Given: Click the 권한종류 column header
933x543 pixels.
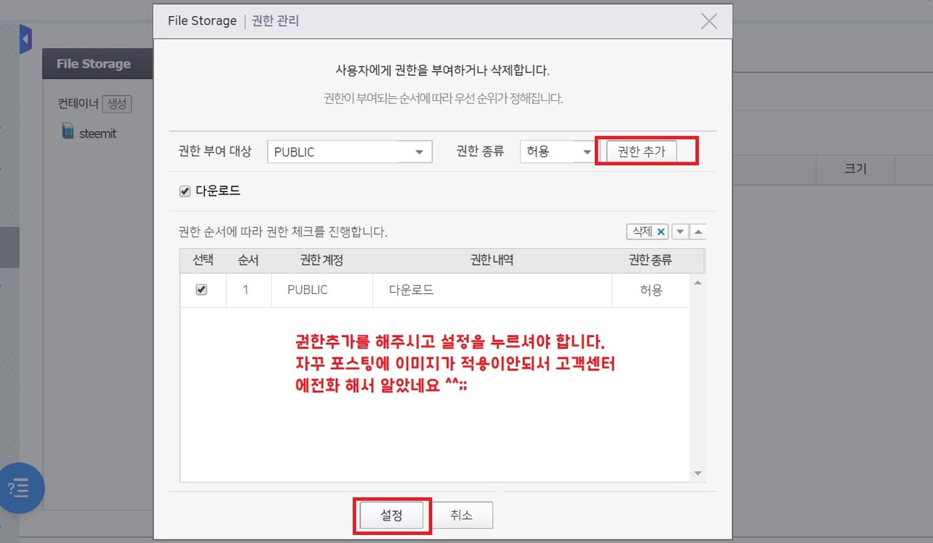Looking at the screenshot, I should click(x=651, y=261).
